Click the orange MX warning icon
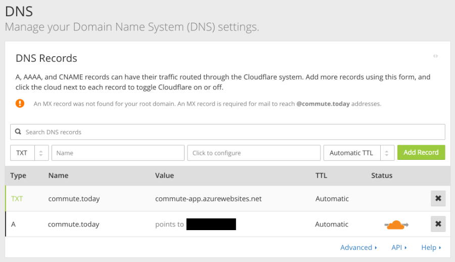The image size is (455, 262). tap(20, 103)
